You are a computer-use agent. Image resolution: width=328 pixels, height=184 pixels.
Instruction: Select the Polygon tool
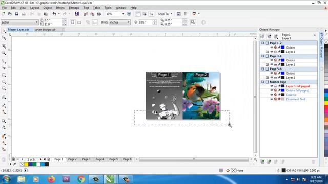coord(4,88)
